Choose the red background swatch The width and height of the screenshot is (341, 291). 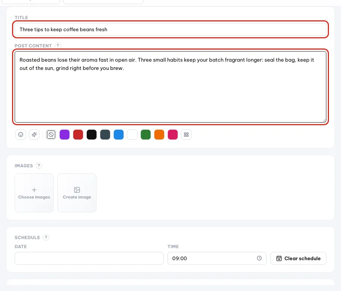pos(78,135)
